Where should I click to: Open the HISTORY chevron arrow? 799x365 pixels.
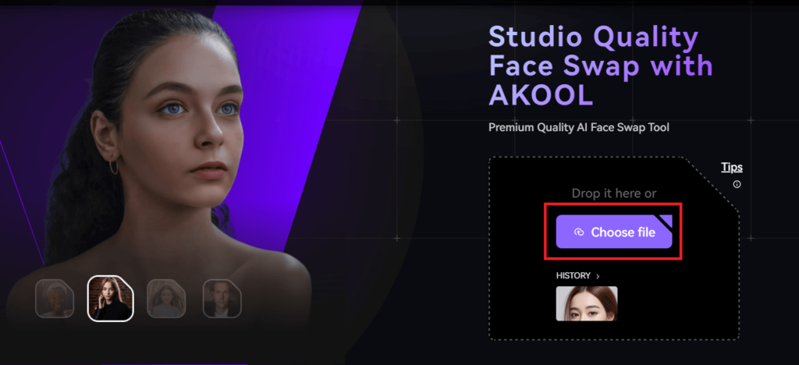click(x=598, y=276)
